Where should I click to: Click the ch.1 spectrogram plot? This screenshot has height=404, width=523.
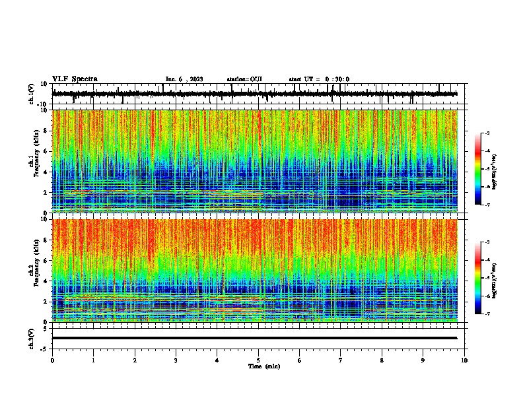point(255,161)
